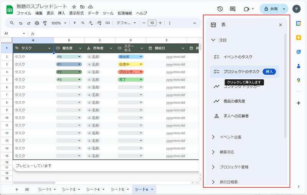This screenshot has height=195, width=307.
Task: Close the 表 tables panel
Action: (281, 25)
